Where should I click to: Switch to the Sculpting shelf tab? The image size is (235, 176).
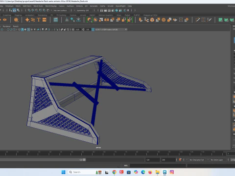(7, 15)
